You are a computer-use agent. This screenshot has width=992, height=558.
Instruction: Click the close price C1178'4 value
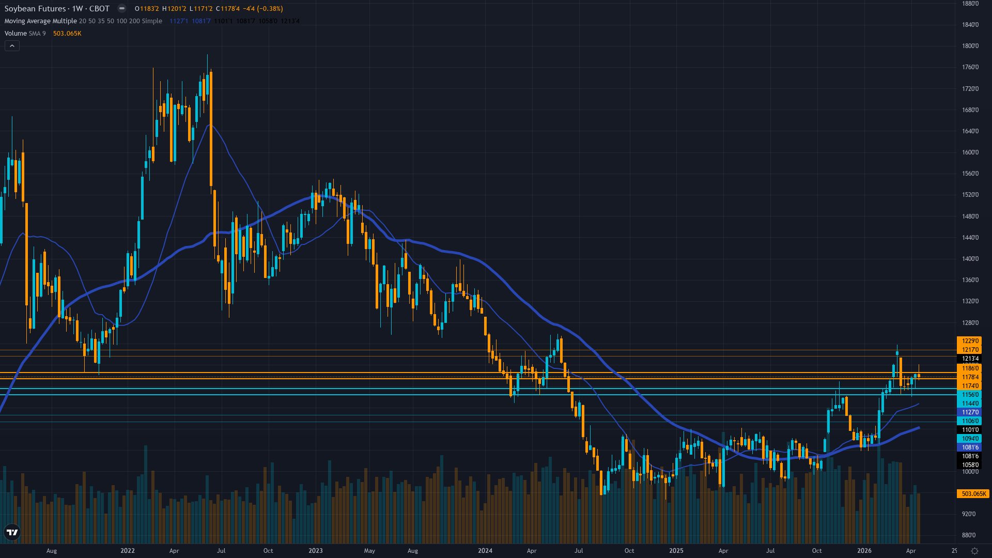point(228,9)
